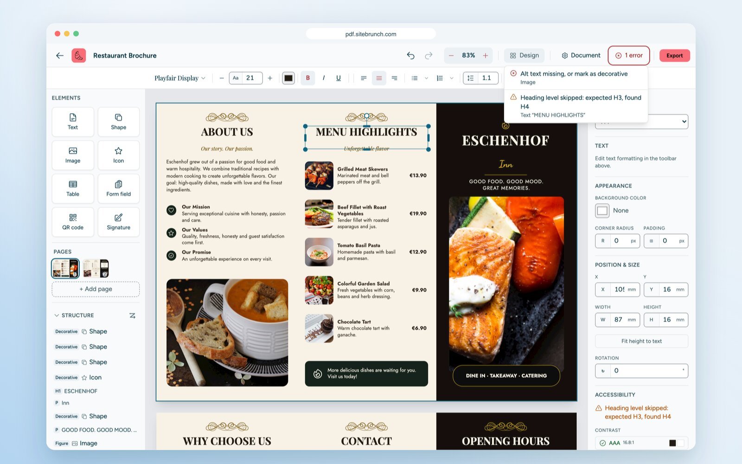742x464 pixels.
Task: Toggle italic formatting
Action: point(323,78)
